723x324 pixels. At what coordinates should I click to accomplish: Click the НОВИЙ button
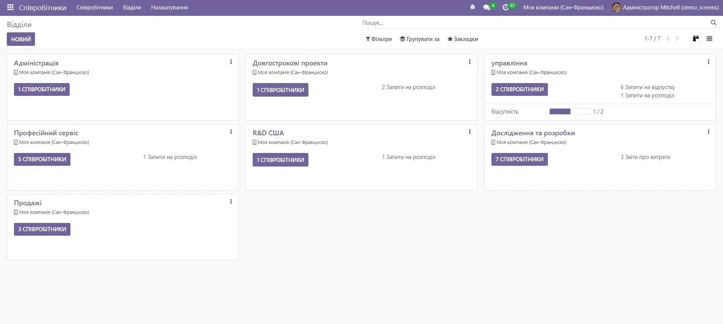pyautogui.click(x=21, y=39)
